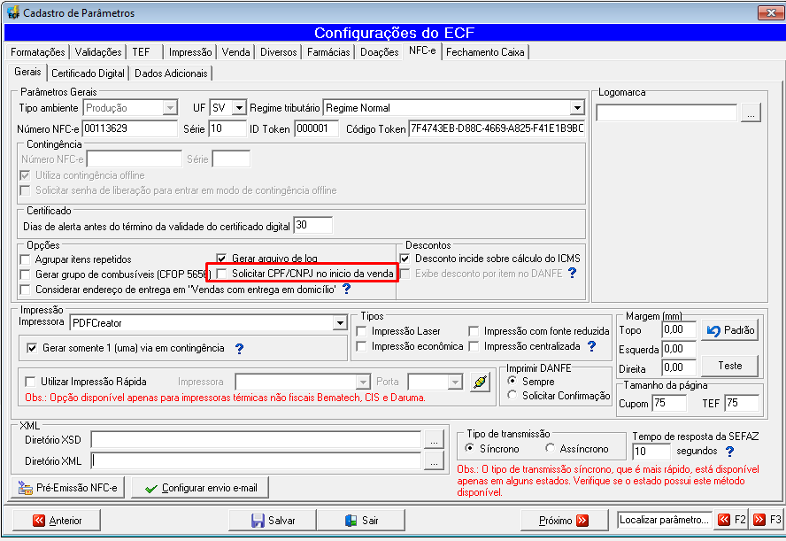Viewport: 786px width, 541px height.
Task: Click help icon beside SEFAZ 'segundos'
Action: [730, 452]
